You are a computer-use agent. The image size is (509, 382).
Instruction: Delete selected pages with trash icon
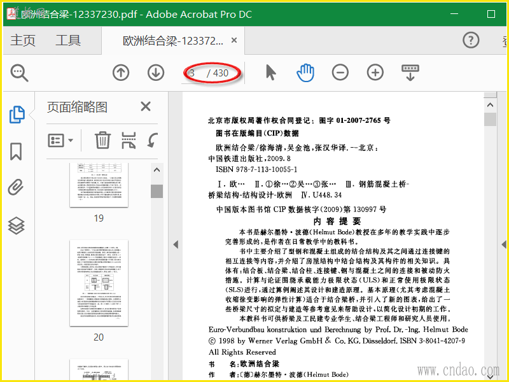click(102, 140)
